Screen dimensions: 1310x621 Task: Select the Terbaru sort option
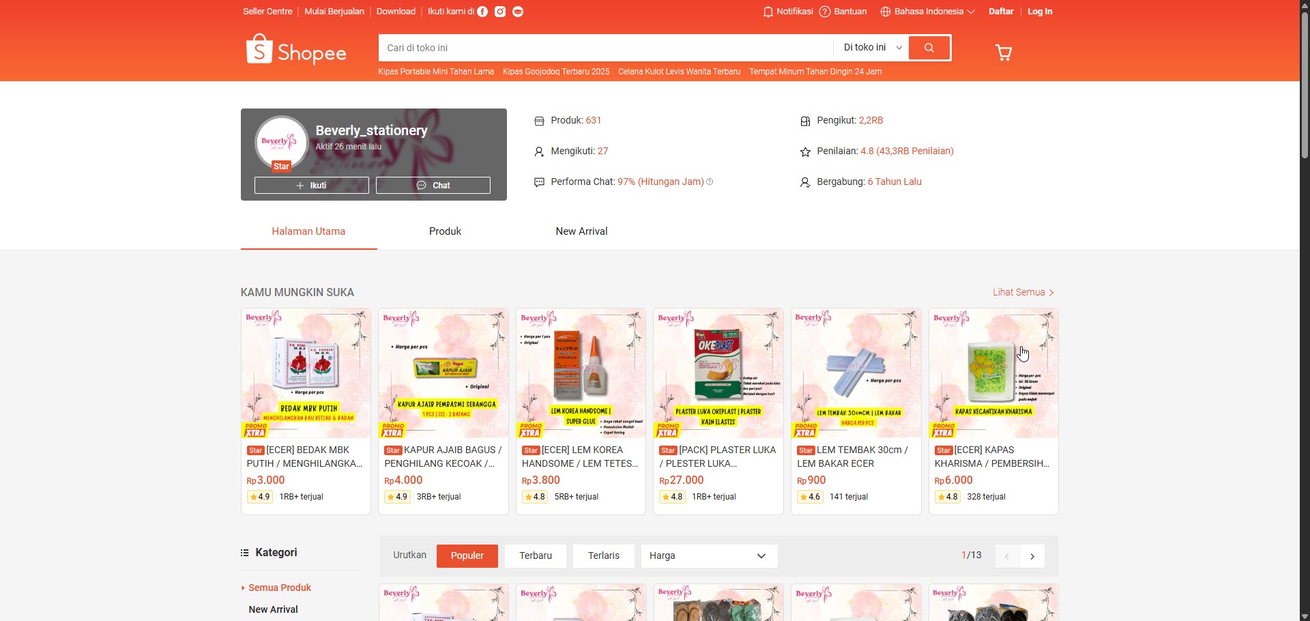pyautogui.click(x=536, y=556)
